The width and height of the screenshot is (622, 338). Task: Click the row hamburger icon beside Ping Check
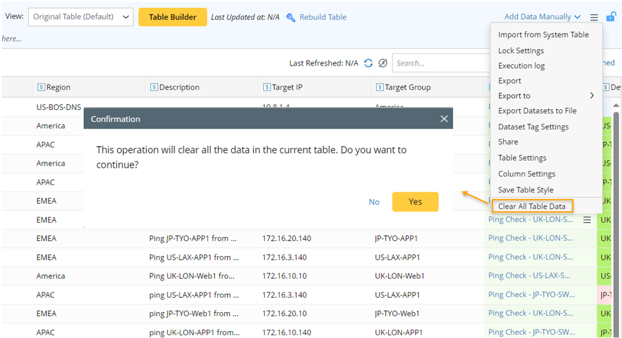coord(587,220)
